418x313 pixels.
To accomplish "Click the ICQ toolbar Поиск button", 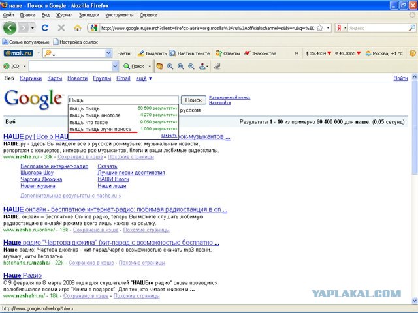I will tap(134, 67).
